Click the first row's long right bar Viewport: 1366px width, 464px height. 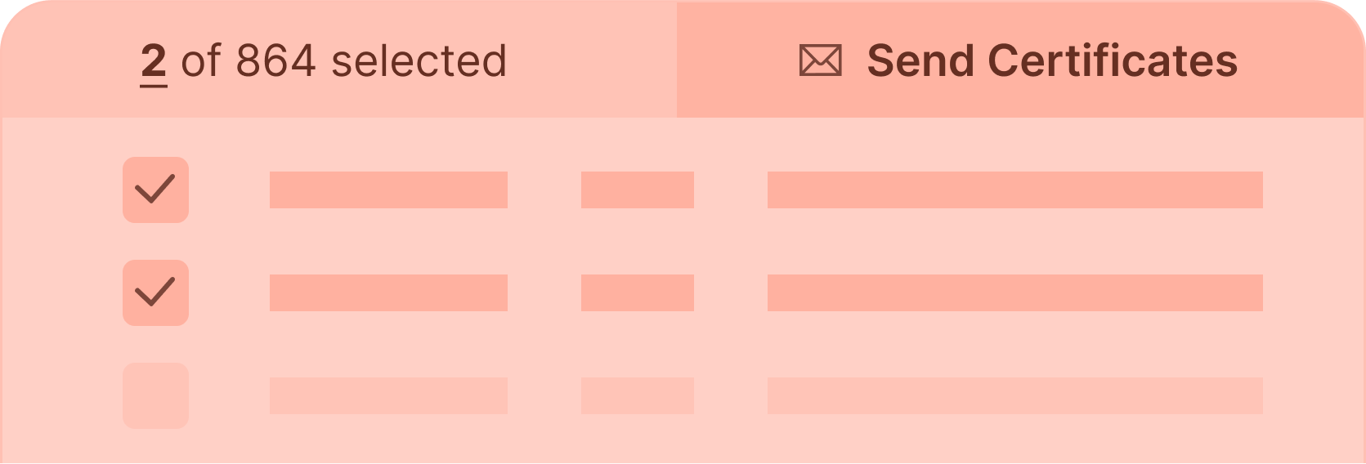1014,190
